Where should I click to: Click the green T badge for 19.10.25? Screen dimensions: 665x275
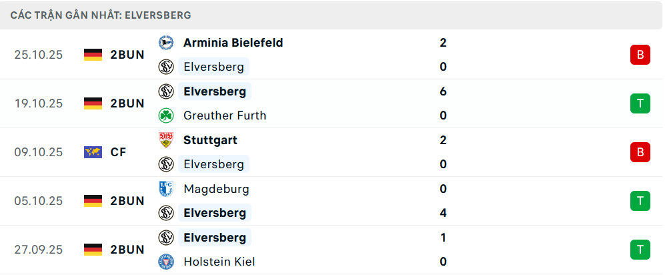point(640,103)
